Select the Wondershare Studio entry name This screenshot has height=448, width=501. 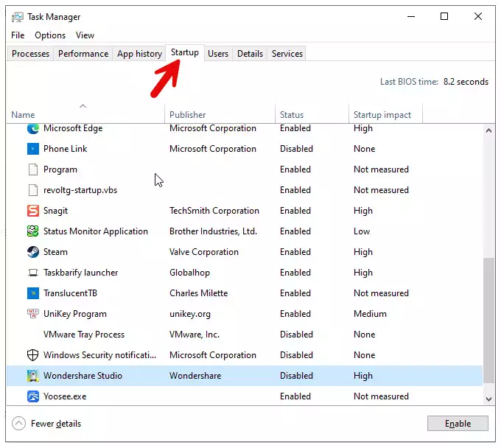pyautogui.click(x=83, y=376)
